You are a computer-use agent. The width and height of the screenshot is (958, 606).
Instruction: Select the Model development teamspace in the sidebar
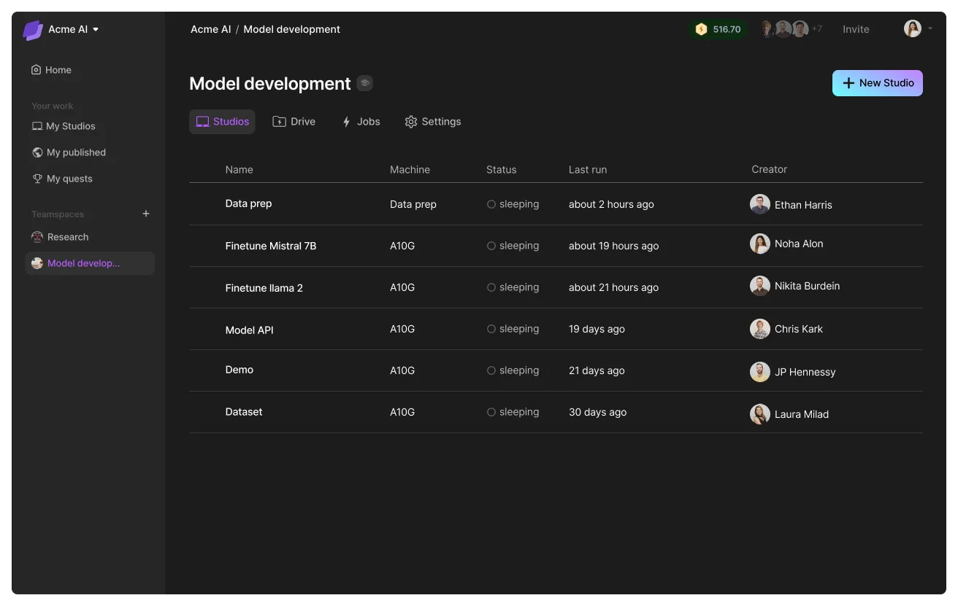pos(90,263)
